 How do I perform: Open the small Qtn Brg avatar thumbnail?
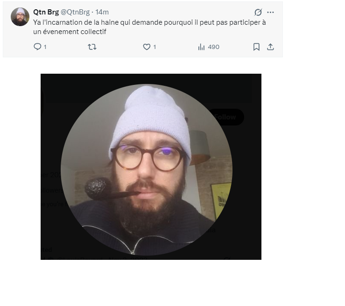click(x=20, y=17)
